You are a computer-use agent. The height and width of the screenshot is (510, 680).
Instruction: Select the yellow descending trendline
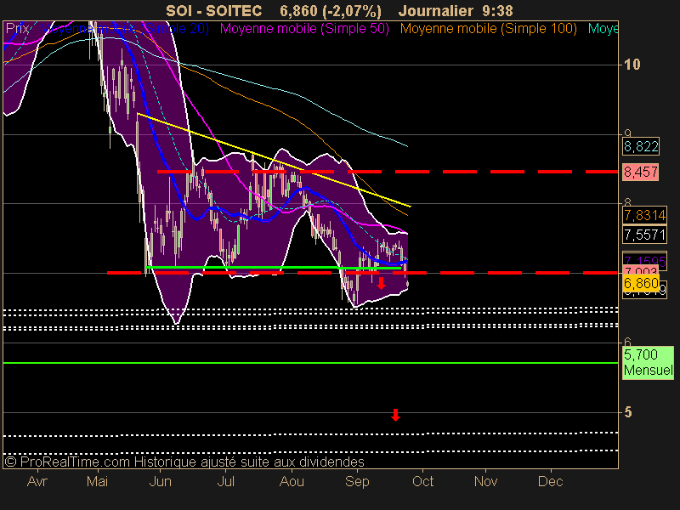click(274, 160)
